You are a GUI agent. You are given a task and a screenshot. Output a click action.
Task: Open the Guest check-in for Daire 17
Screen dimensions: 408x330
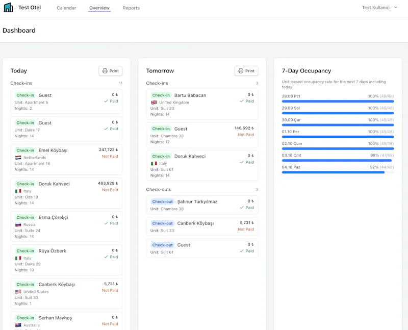(x=66, y=129)
